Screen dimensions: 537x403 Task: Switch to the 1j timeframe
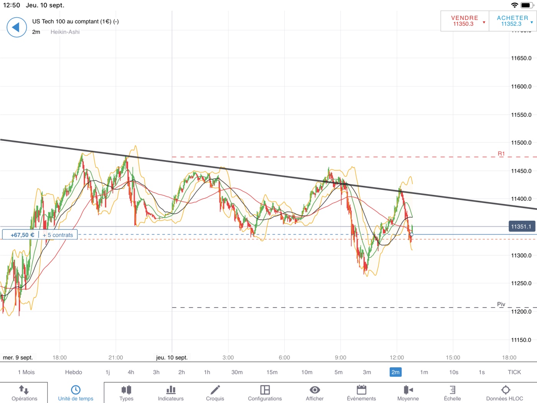click(108, 372)
